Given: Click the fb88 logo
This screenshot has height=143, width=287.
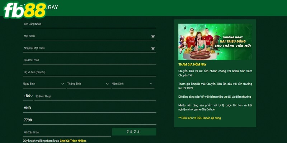Looking at the screenshot, I should 25,11.
